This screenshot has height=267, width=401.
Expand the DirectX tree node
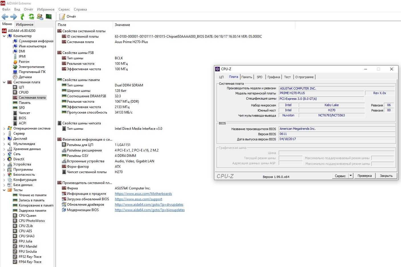click(x=4, y=159)
